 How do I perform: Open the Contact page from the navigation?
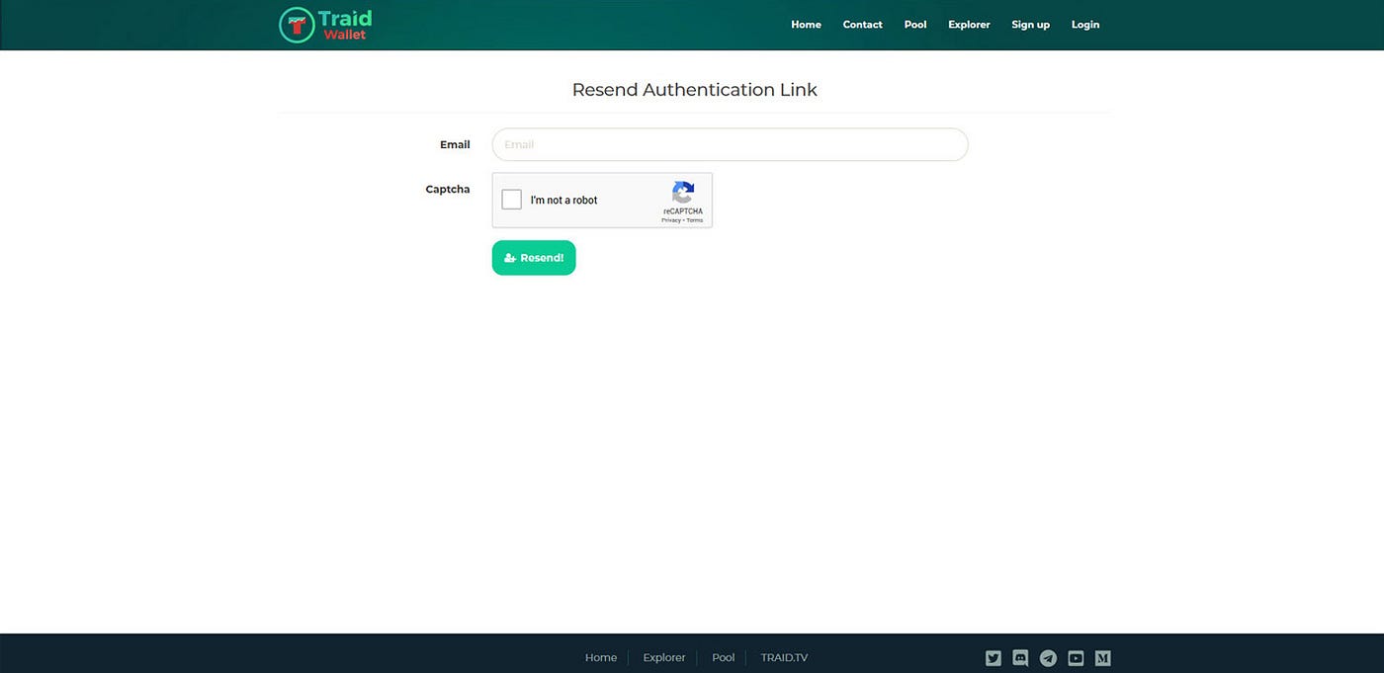(862, 24)
